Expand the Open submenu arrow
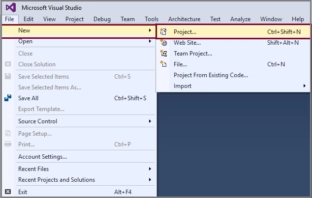This screenshot has height=198, width=312. [150, 41]
